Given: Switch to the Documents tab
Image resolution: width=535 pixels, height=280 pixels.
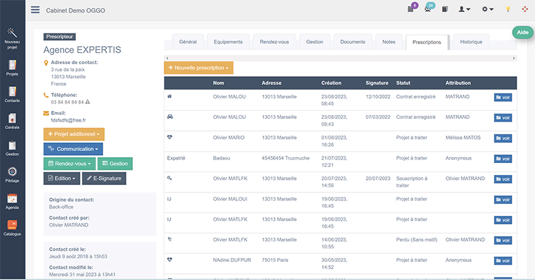Looking at the screenshot, I should click(352, 42).
